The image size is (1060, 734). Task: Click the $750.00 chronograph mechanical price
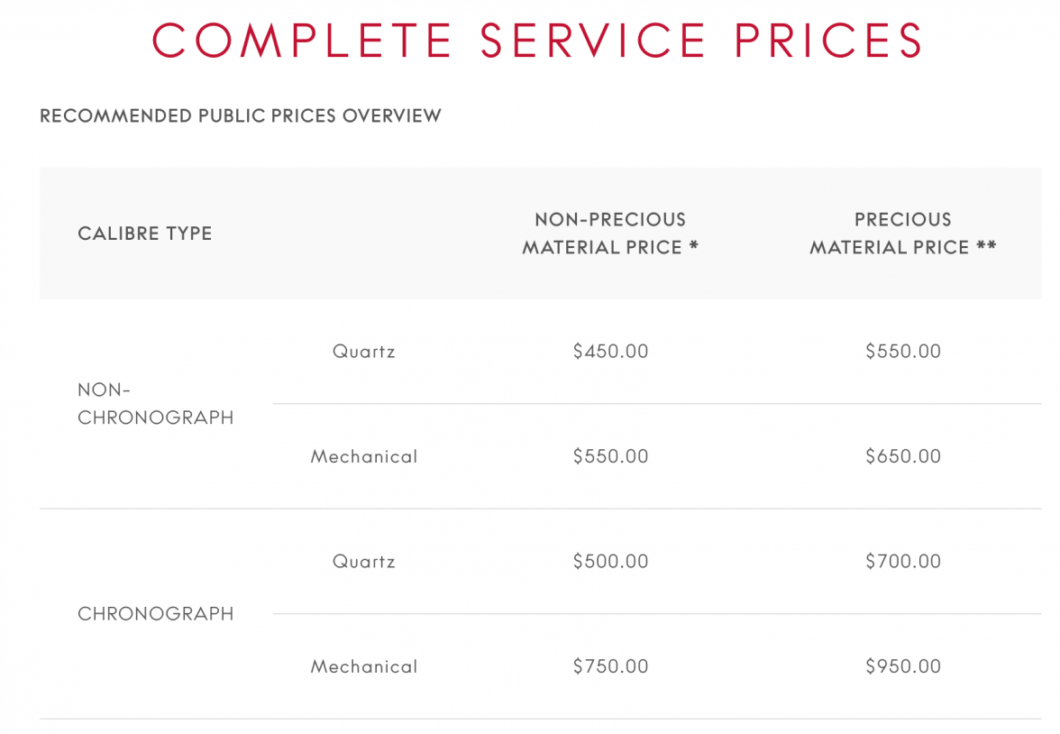tap(610, 667)
